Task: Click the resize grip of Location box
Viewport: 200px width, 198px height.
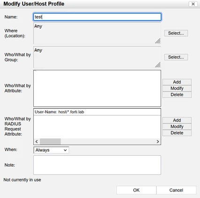Action: coord(158,41)
